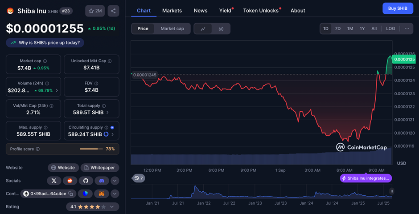Expand the Socials list with the chevron
The height and width of the screenshot is (214, 419).
click(x=115, y=181)
